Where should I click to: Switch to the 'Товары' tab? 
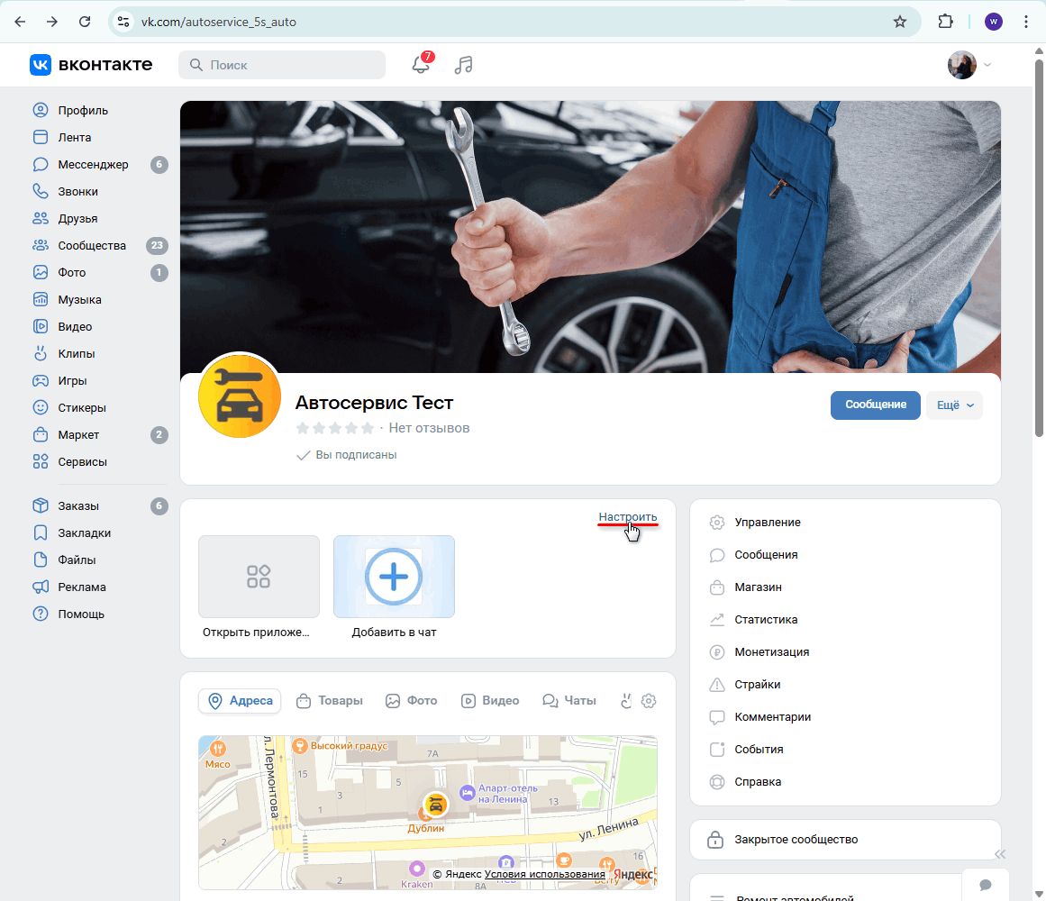point(330,701)
